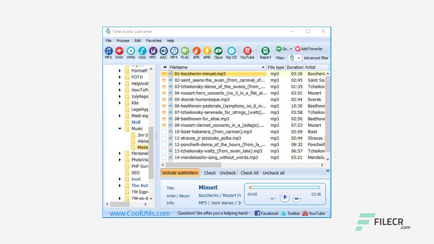Open the Rip CD tool
This screenshot has height=244, width=434.
point(231,51)
